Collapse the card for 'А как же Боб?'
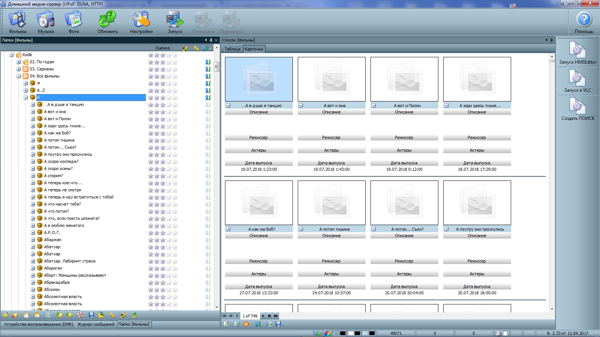The image size is (600, 337). pos(228,229)
